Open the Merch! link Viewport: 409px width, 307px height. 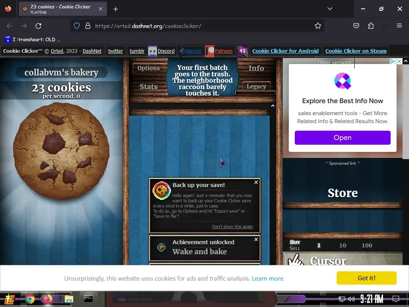pos(194,51)
